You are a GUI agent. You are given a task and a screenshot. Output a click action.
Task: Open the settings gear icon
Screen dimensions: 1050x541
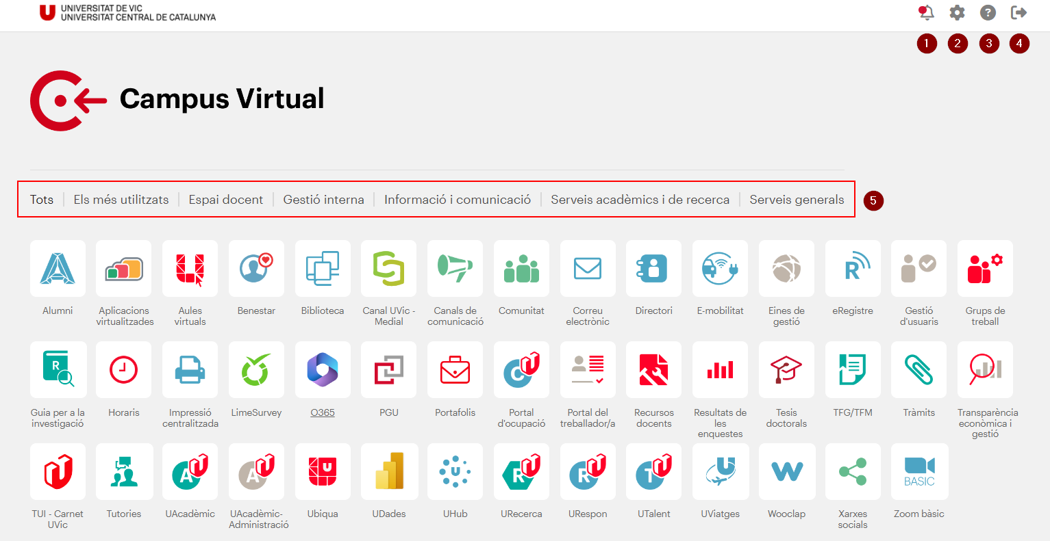coord(957,12)
